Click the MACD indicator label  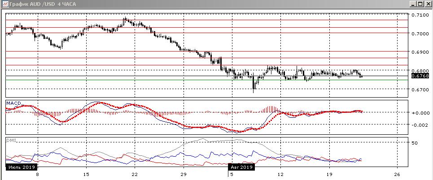(x=12, y=103)
